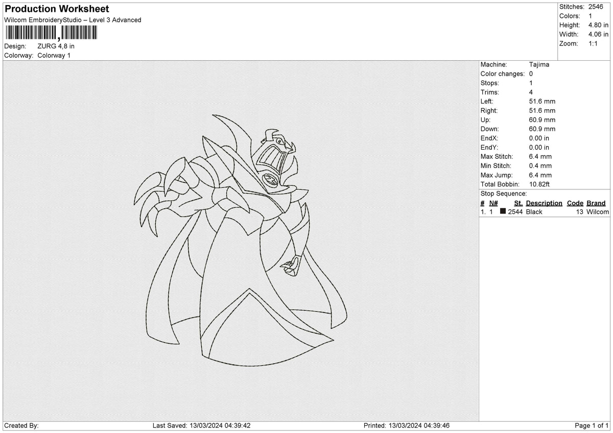Screen dimensions: 613x433
Task: Select the 'Last Saved: 13/03/2024 04:39:42' text
Action: pos(202,425)
